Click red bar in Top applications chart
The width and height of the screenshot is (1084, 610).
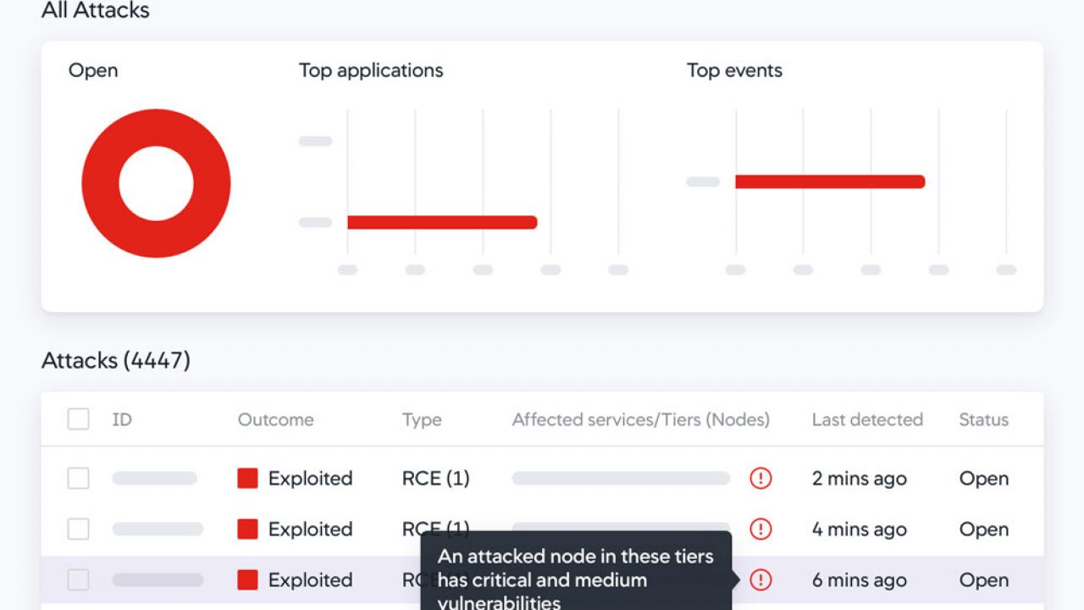[x=442, y=223]
